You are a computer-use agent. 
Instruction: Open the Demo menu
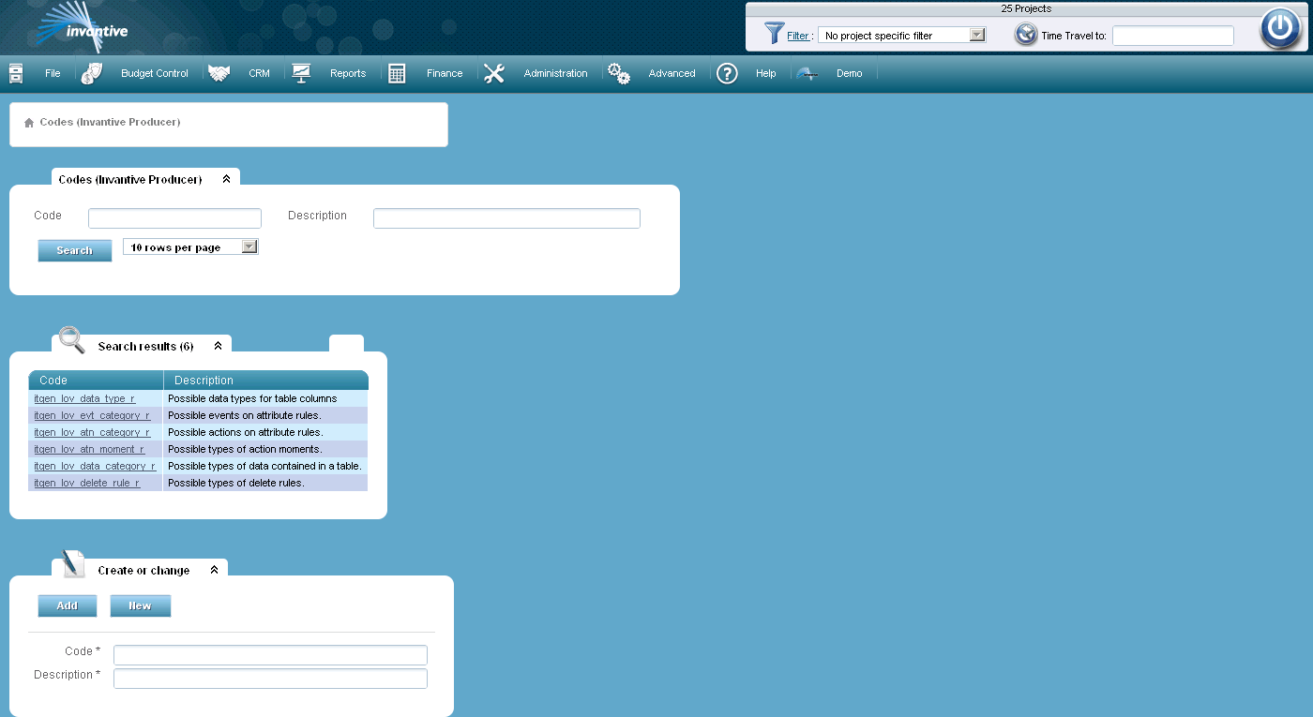[847, 72]
